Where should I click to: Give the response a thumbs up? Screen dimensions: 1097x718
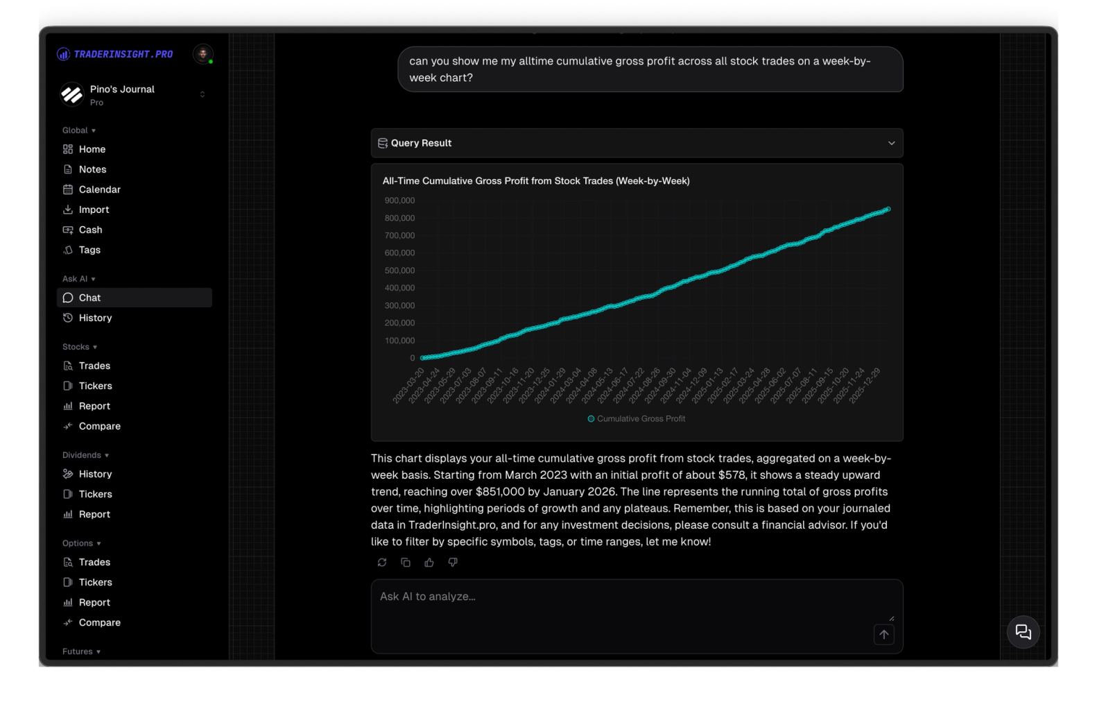point(429,563)
